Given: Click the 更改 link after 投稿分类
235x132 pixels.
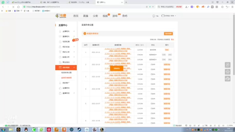Looking at the screenshot, I should click(172, 40).
